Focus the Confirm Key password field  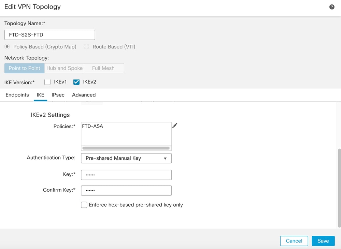126,191
